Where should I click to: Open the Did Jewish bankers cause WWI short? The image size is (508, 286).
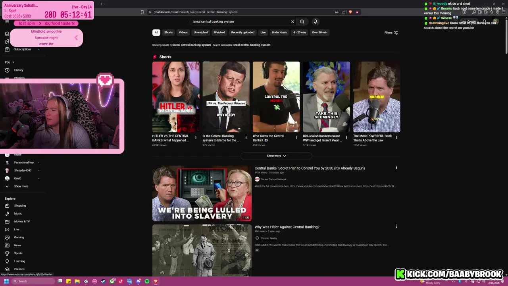[x=326, y=97]
